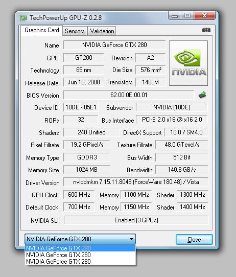Screen dimensions: 236x277
Task: Click the Technology value 65 nm
Action: pos(83,70)
